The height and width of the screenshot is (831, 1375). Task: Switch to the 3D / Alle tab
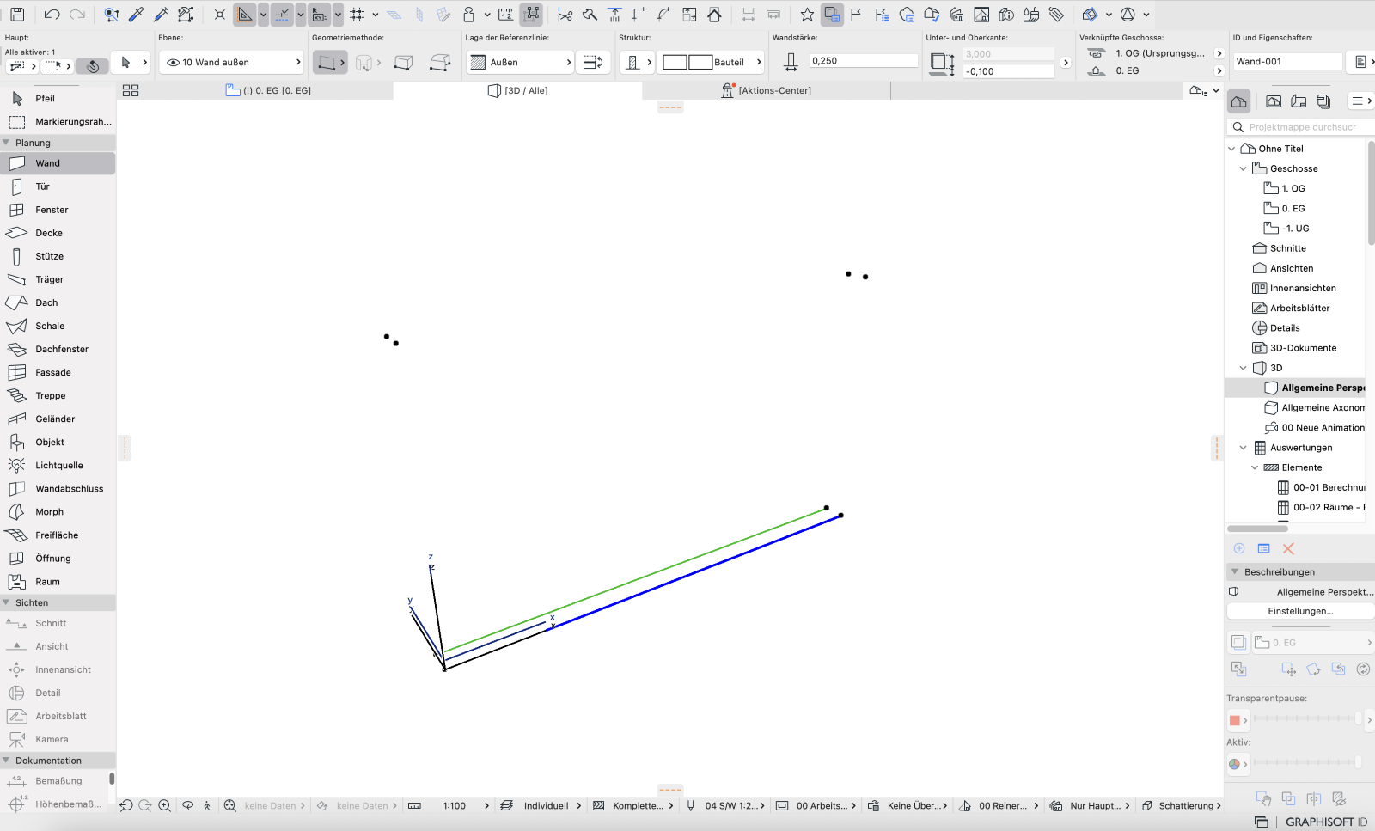pos(517,90)
